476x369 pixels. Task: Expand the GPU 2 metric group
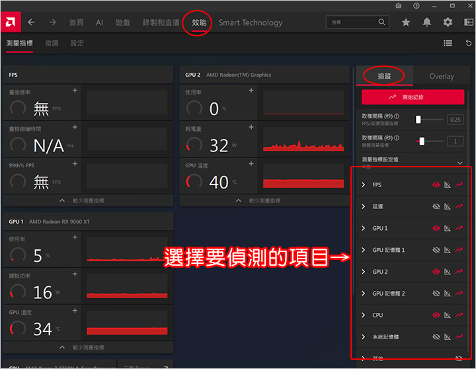click(364, 272)
